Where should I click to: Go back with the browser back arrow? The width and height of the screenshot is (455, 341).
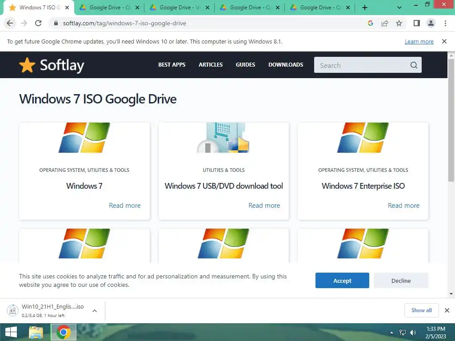pos(10,23)
